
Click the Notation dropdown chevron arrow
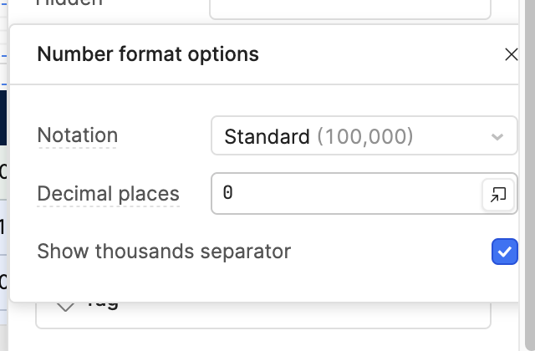497,137
